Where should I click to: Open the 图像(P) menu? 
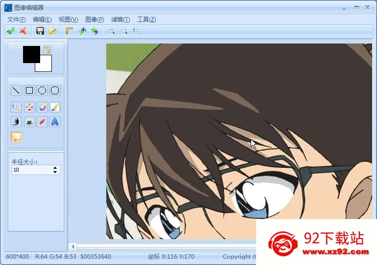click(94, 20)
